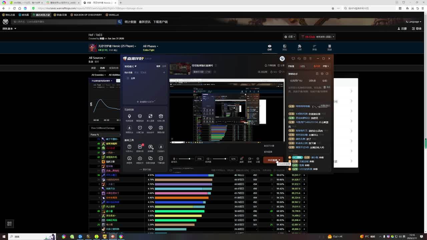Click the 分析 eye icon in report header
The height and width of the screenshot is (240, 427).
tap(270, 47)
